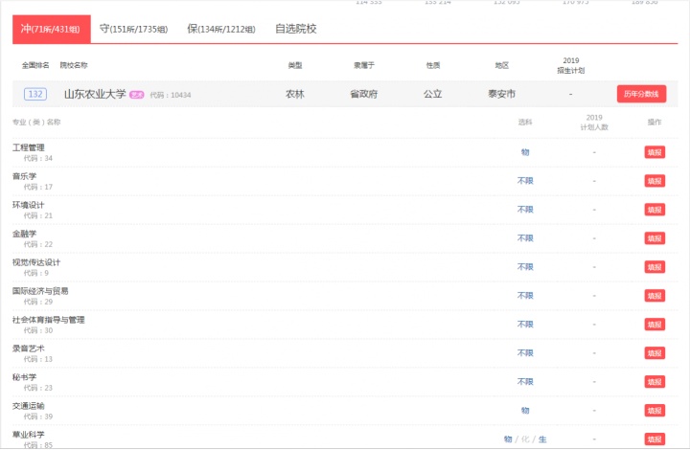This screenshot has height=450, width=690.
Task: Switch to the 冲(71所/431组) tab
Action: tap(52, 29)
